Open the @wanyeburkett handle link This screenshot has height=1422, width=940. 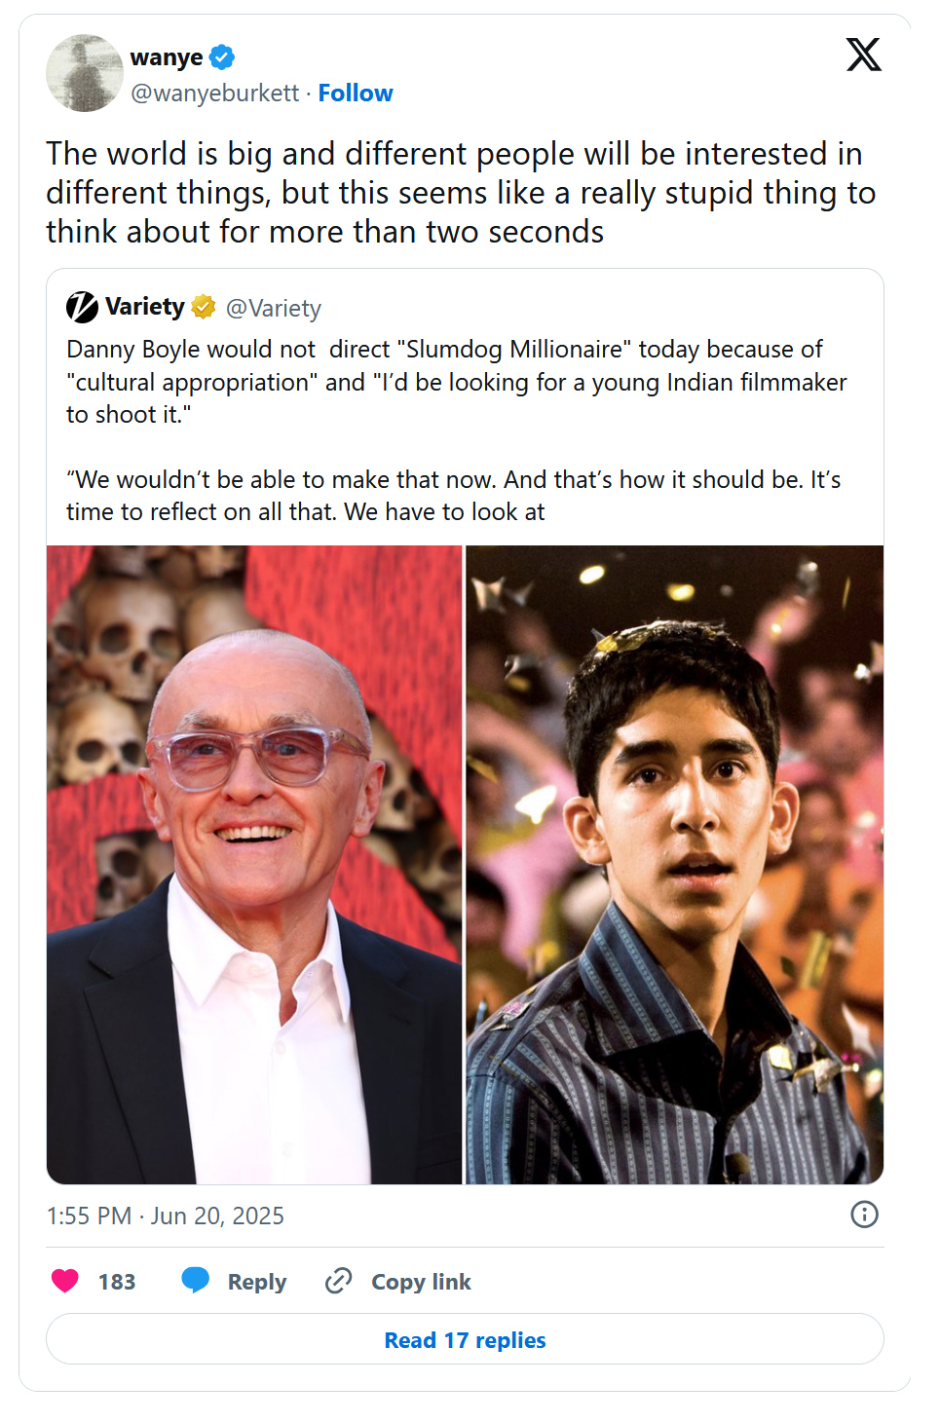point(215,94)
